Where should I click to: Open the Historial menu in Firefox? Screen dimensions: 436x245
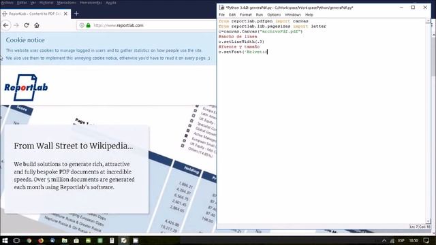46,3
